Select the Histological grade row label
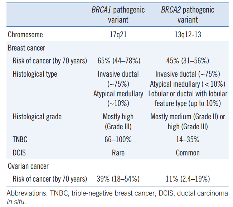 37,117
